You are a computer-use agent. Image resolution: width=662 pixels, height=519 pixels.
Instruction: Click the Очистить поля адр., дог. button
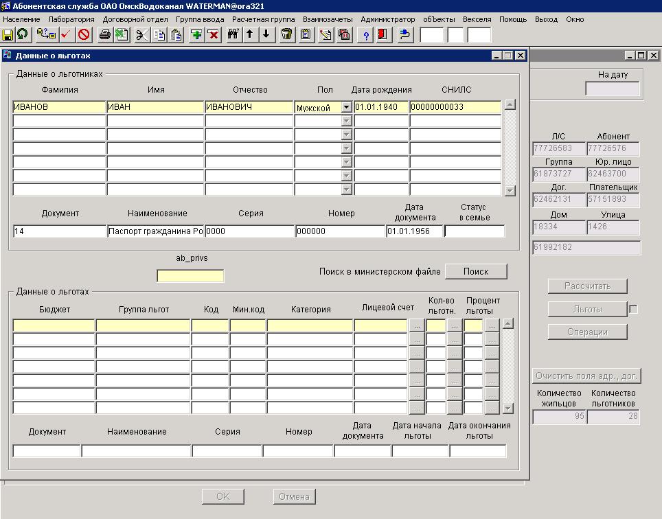587,376
